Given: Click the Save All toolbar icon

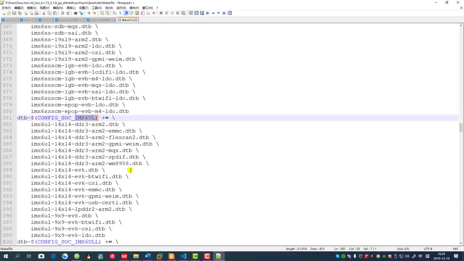Looking at the screenshot, I should pos(20,13).
